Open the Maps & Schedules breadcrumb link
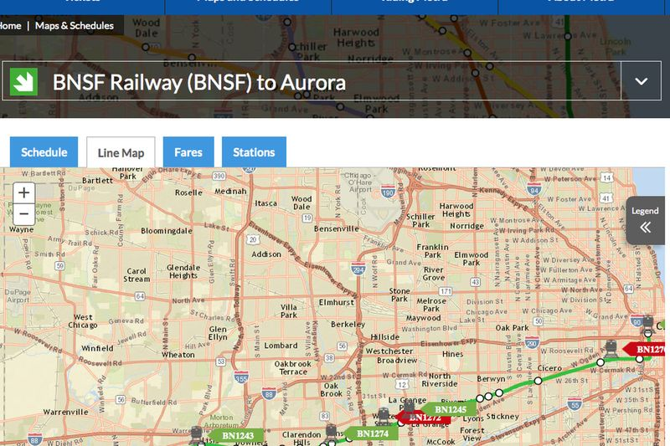 click(x=75, y=26)
